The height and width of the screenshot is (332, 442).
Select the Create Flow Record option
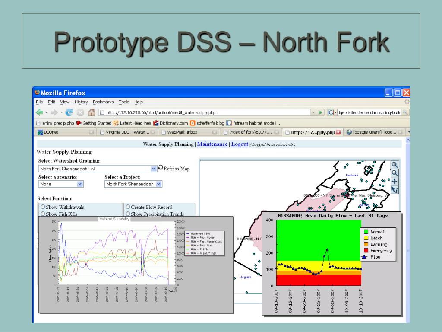tap(128, 207)
